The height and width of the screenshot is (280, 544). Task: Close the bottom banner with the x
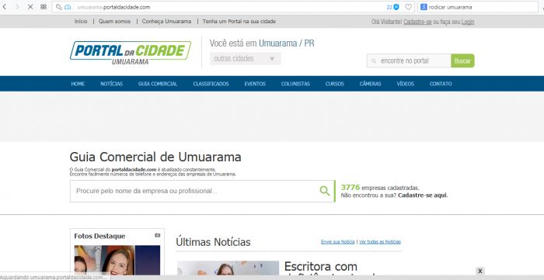coord(480,271)
